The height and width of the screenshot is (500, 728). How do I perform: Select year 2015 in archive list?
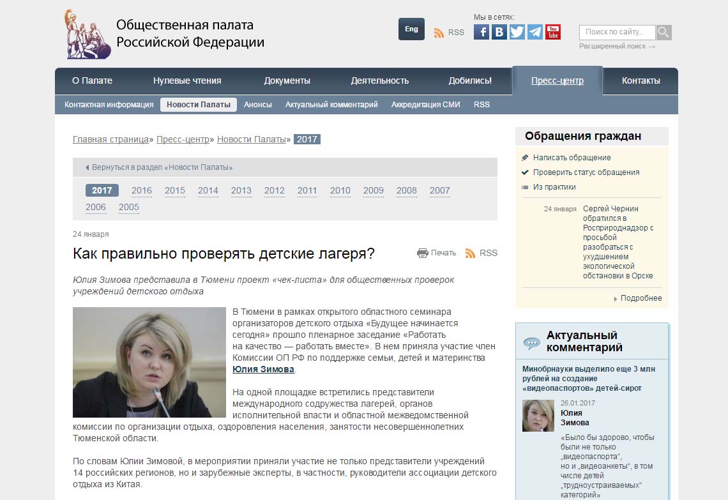coord(174,190)
